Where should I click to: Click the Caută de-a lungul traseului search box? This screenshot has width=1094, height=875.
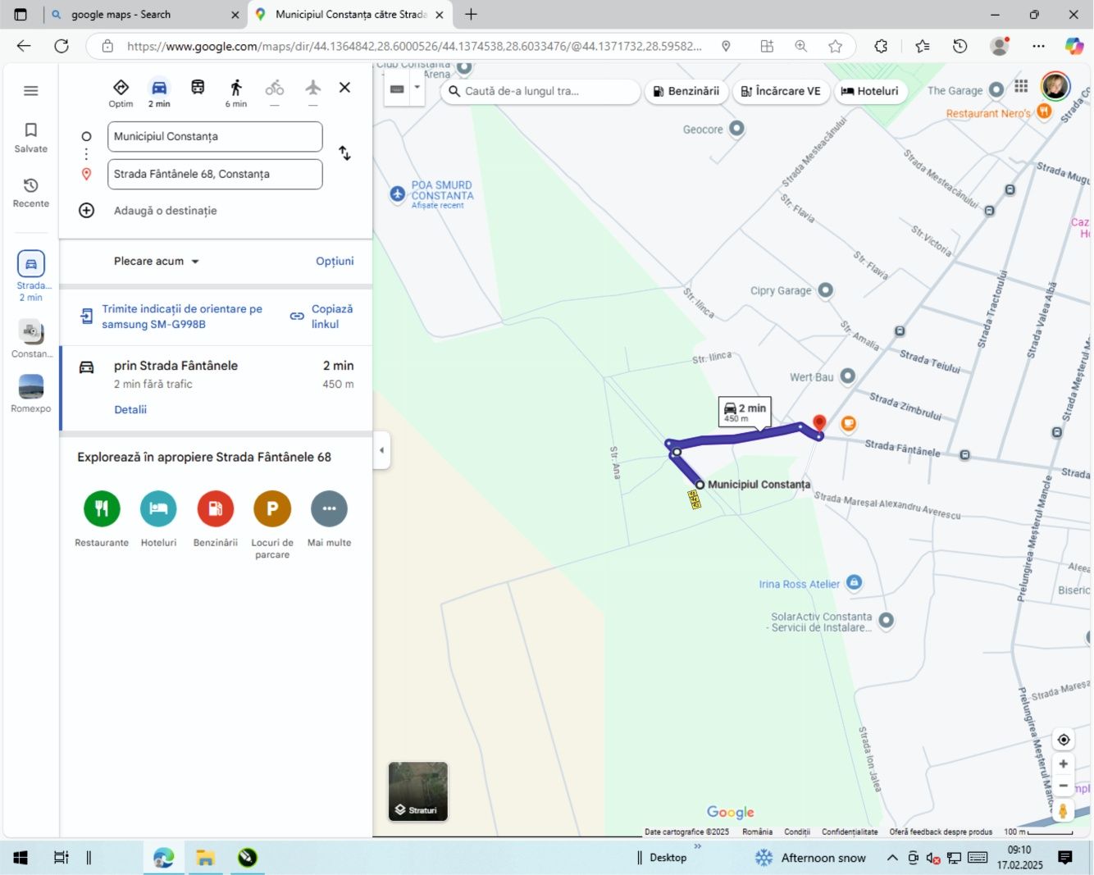(541, 91)
